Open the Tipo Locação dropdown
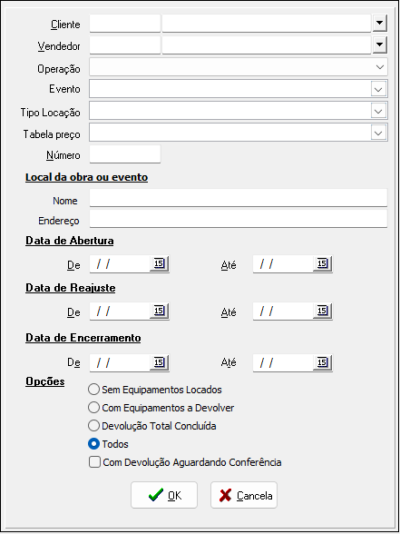Viewport: 400px width, 534px height. coord(378,111)
